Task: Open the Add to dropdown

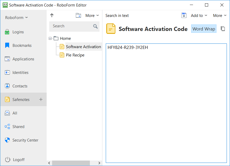Action: [199, 16]
